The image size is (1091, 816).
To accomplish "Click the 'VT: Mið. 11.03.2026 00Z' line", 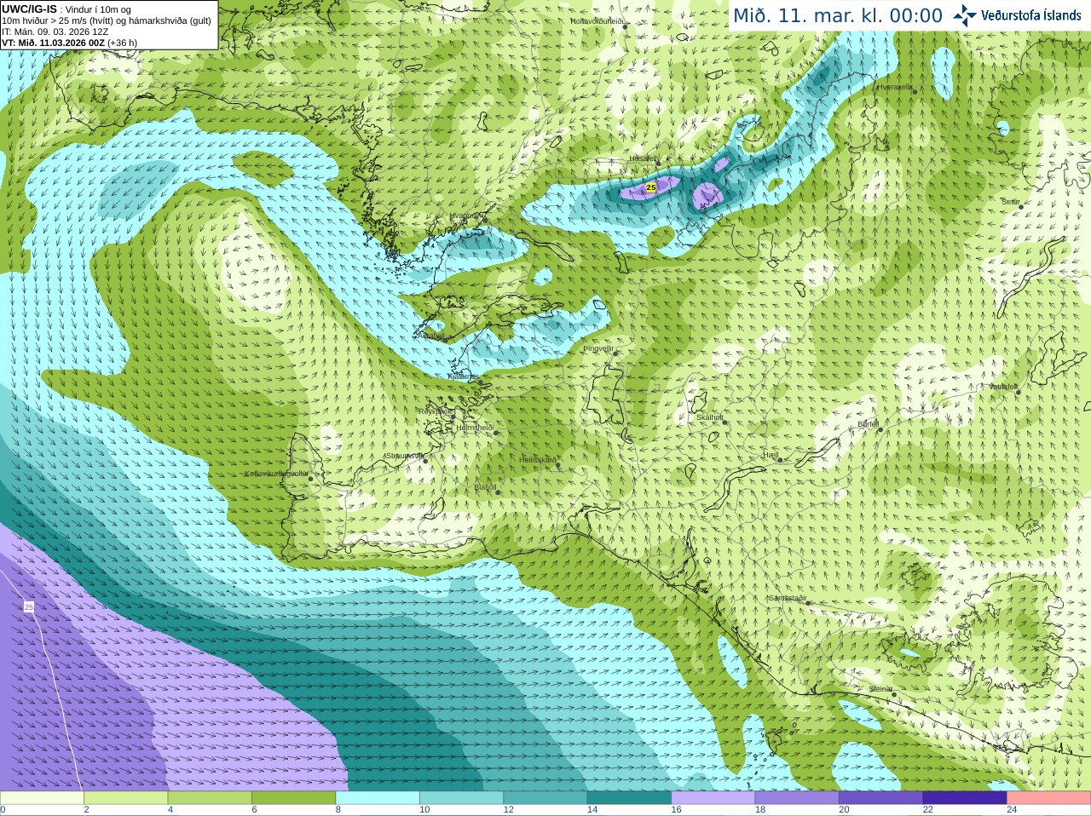I will [x=70, y=43].
